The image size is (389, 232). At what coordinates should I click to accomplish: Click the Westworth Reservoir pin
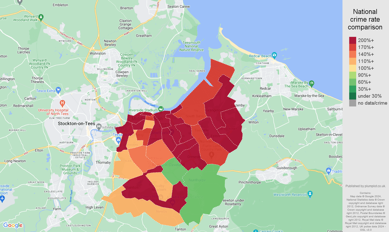pos(310,194)
